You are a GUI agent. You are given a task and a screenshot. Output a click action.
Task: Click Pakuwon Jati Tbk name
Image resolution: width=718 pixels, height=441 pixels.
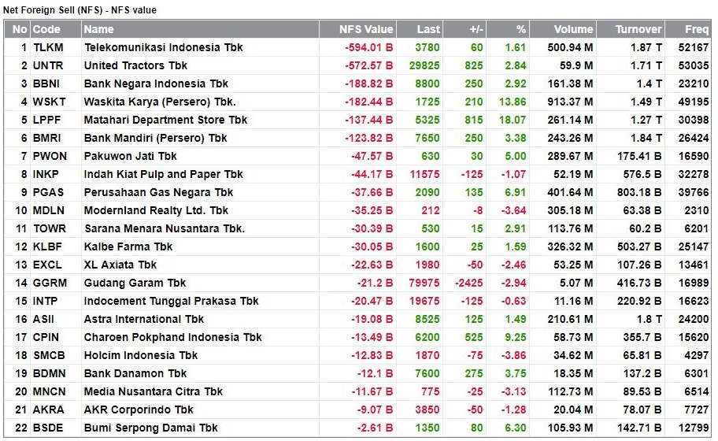click(130, 156)
